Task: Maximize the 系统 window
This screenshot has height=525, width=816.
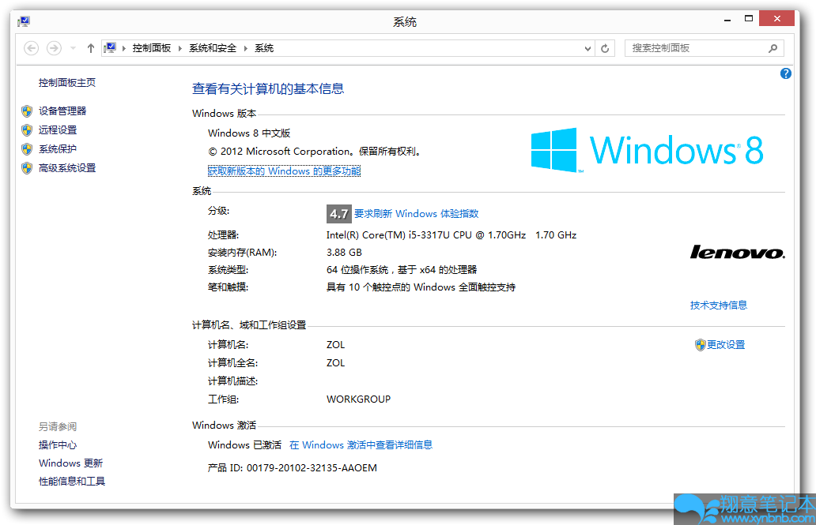Action: (748, 19)
